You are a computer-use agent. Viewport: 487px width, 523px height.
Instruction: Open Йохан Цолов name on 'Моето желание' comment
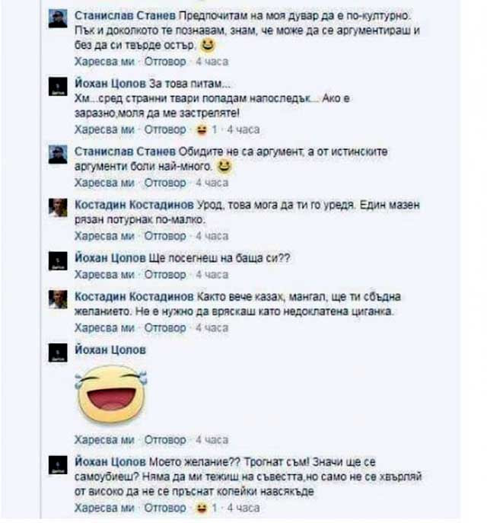point(110,462)
